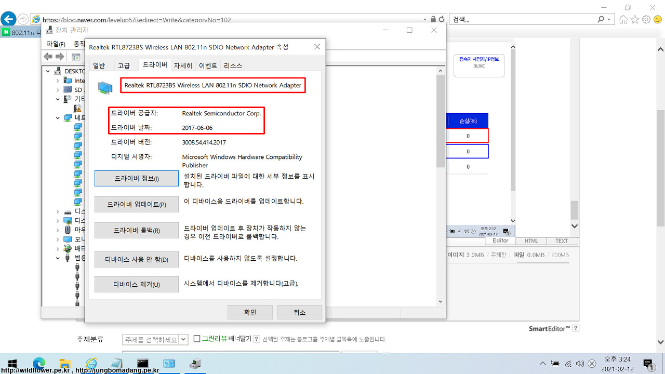Open the 주제를 선택하세요 dropdown
The height and width of the screenshot is (374, 665).
155,340
